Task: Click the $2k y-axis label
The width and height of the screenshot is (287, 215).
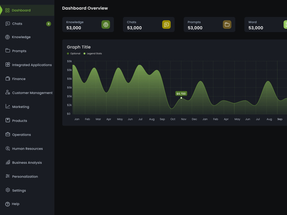Action: 69,105
